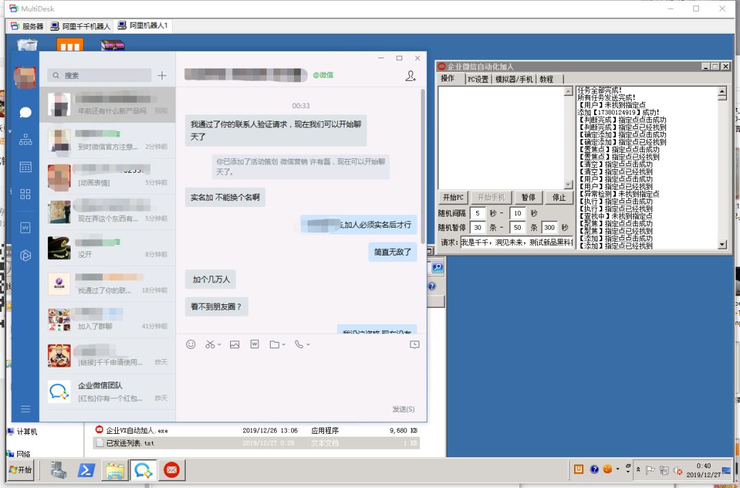Select the MultiDesk tab 阿里千千机器人
Image resolution: width=740 pixels, height=488 pixels.
click(x=80, y=26)
